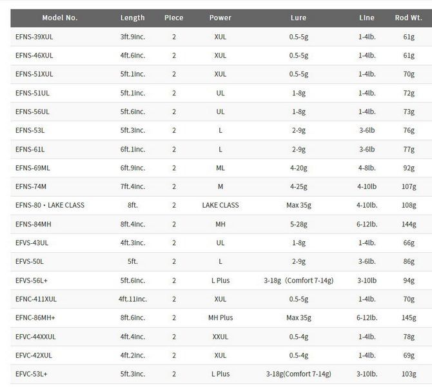432x387 pixels.
Task: Click the EFVS-56L+ model name
Action: (32, 281)
